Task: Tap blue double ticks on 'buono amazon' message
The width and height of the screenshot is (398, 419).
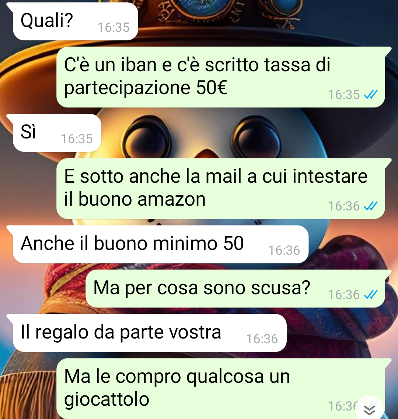Action: click(x=371, y=206)
